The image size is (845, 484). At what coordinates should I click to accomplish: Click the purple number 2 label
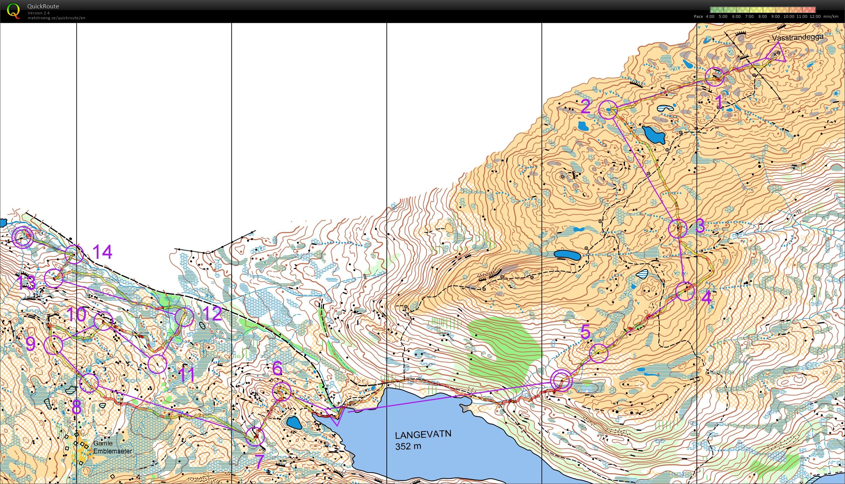[586, 106]
